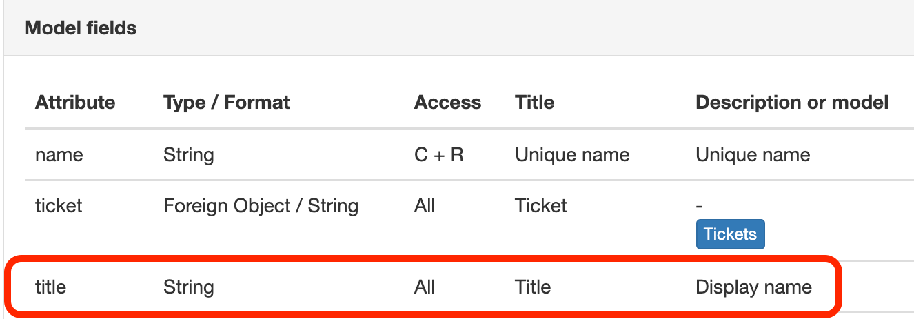The width and height of the screenshot is (914, 319).
Task: Select the Ticket title cell in ticket row
Action: coord(541,205)
